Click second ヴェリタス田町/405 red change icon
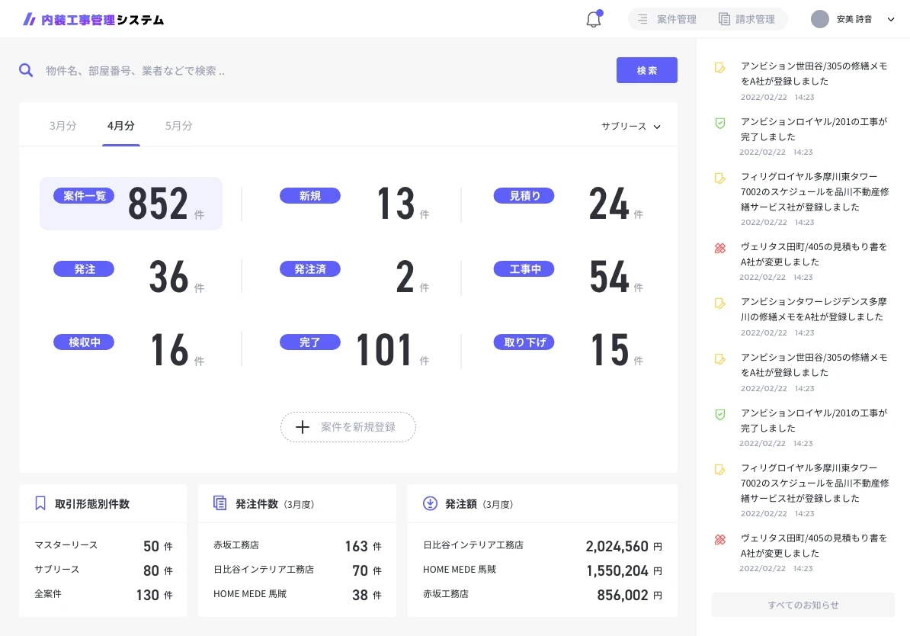 pos(719,540)
